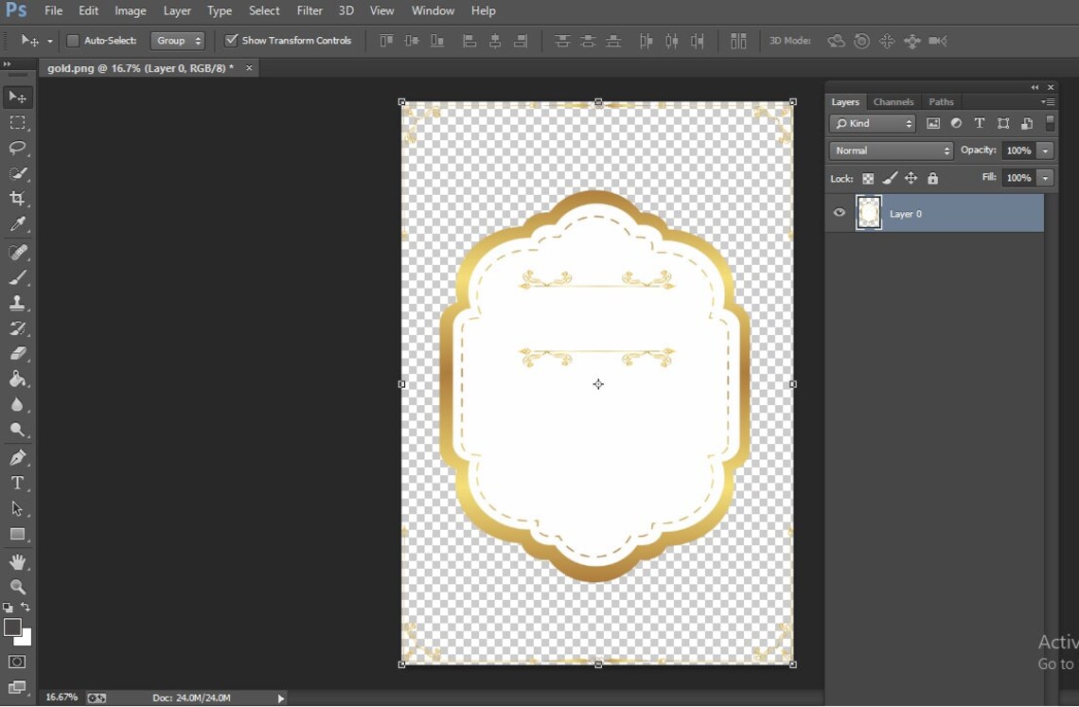The width and height of the screenshot is (1079, 707).
Task: Open the Kind filter dropdown
Action: tap(872, 123)
